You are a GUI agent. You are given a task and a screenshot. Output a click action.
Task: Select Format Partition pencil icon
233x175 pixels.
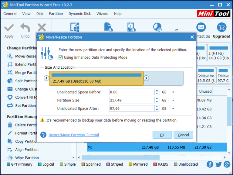[10, 133]
